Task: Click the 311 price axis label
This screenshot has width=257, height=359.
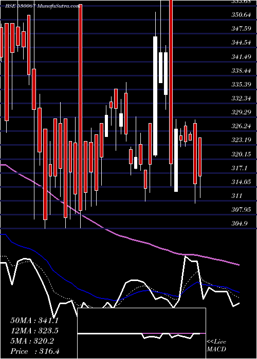Action: pos(236,195)
